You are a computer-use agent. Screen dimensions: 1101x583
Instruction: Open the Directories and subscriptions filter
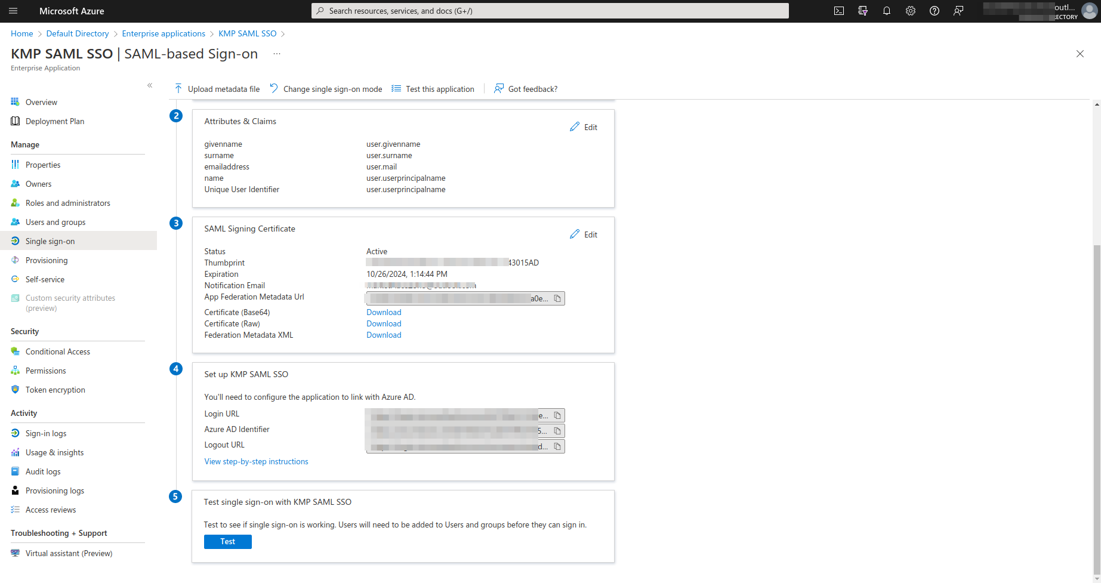[x=863, y=11]
